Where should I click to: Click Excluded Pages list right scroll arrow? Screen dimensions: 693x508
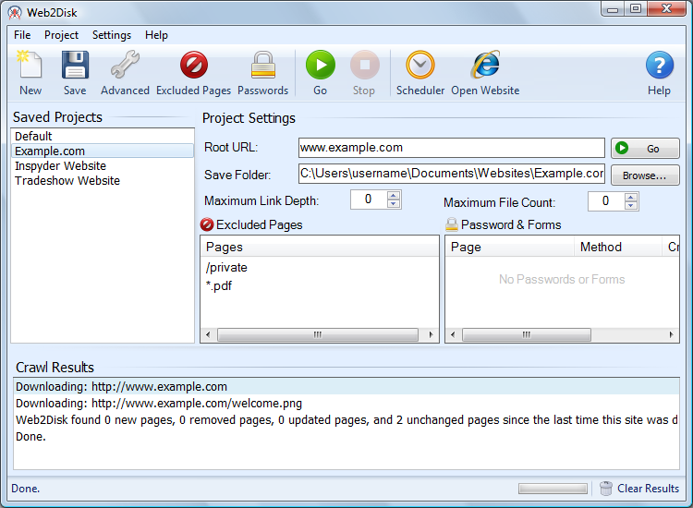tap(432, 335)
